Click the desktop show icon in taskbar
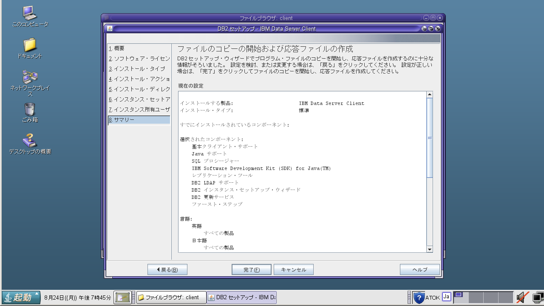The height and width of the screenshot is (306, 544). click(122, 297)
